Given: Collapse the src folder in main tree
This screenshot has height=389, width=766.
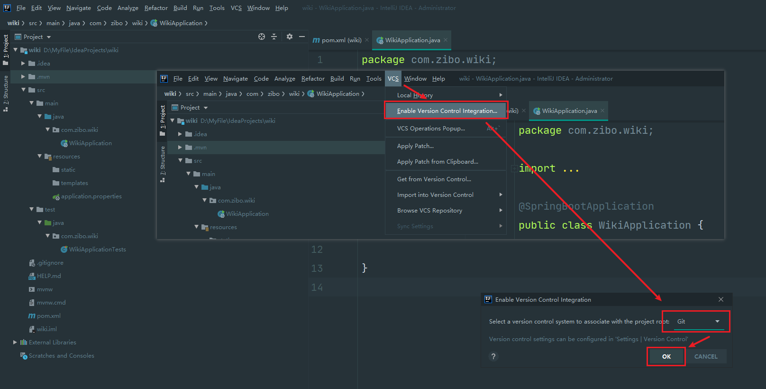Looking at the screenshot, I should click(23, 90).
